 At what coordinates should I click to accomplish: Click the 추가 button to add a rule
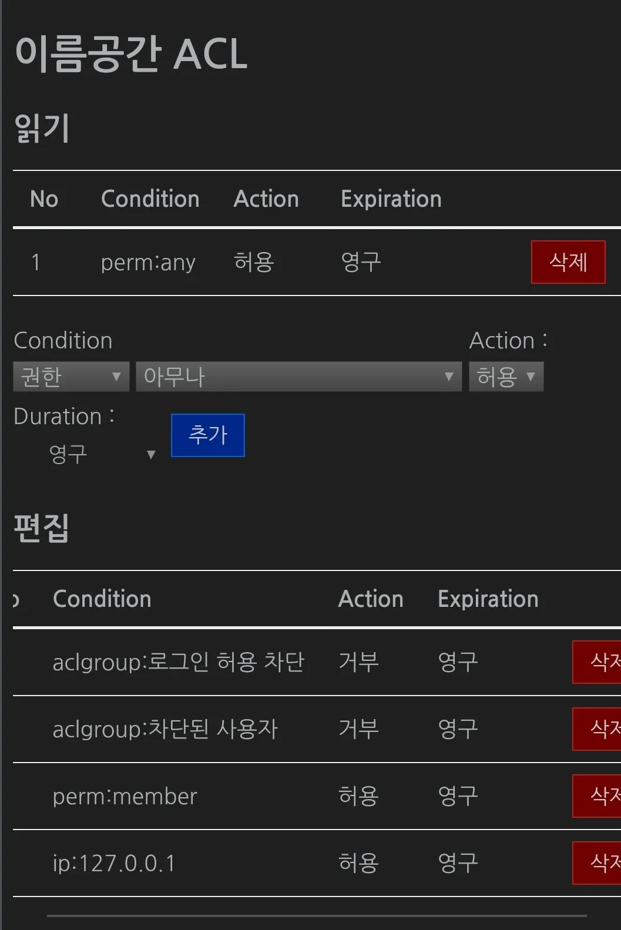[x=208, y=435]
